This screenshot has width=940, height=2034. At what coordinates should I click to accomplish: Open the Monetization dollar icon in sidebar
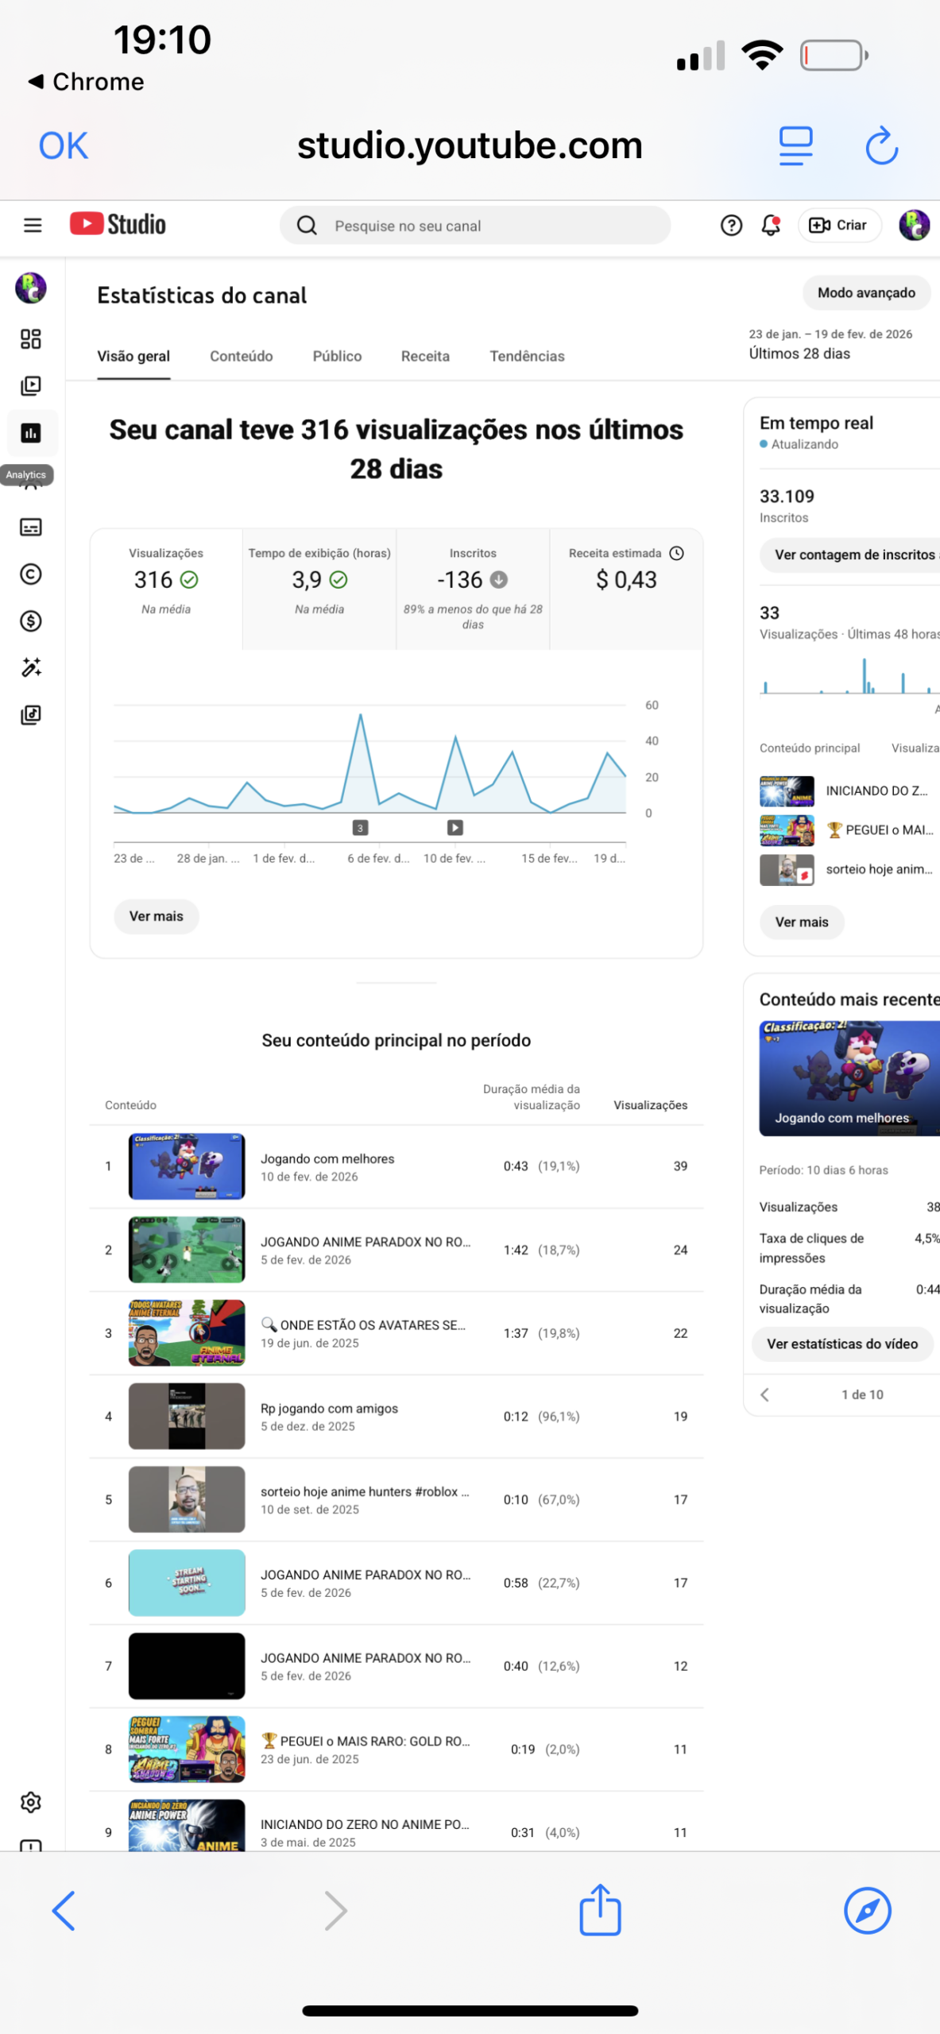pos(31,621)
